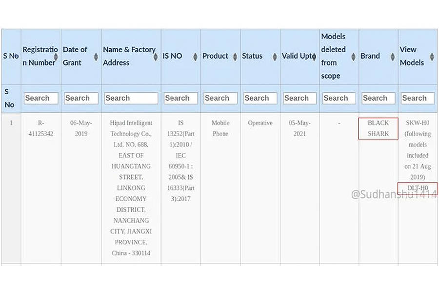439x293 pixels.
Task: Select the Name & Factory Address header
Action: tap(129, 56)
